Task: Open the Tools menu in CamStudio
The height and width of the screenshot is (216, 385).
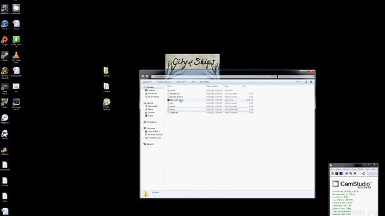Action: click(354, 169)
